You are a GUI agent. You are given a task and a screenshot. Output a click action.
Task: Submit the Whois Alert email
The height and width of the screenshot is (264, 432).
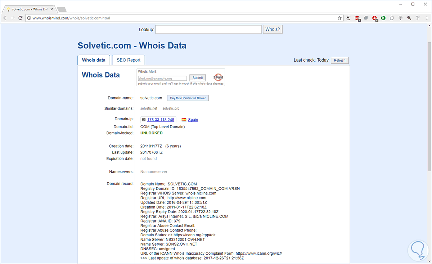198,78
